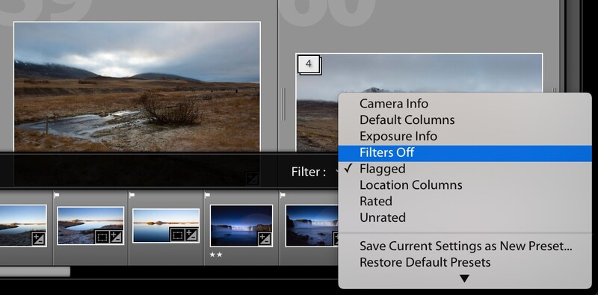The width and height of the screenshot is (598, 295).
Task: Select the first filmstrip lake thumbnail
Action: [x=23, y=226]
